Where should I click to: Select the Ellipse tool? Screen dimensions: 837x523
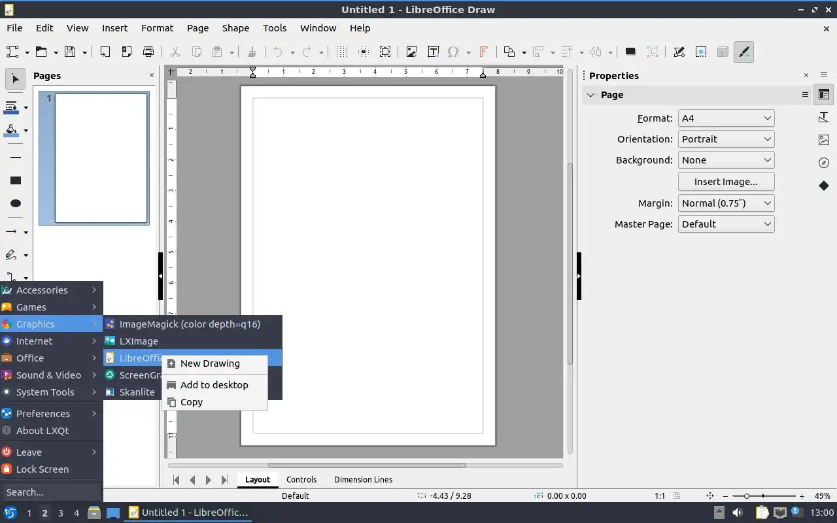tap(16, 203)
